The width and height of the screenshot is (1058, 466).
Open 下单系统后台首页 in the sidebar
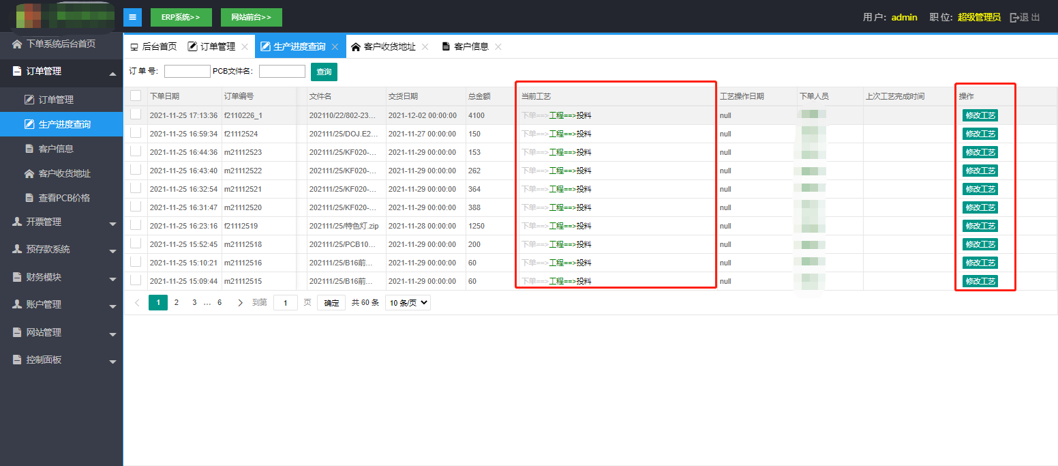click(x=61, y=44)
